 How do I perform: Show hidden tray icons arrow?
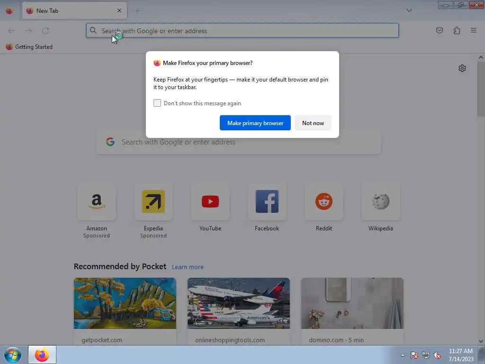click(x=403, y=355)
